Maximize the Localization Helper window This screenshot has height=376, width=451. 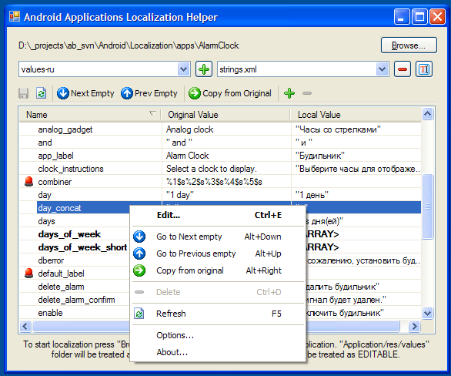pyautogui.click(x=419, y=16)
